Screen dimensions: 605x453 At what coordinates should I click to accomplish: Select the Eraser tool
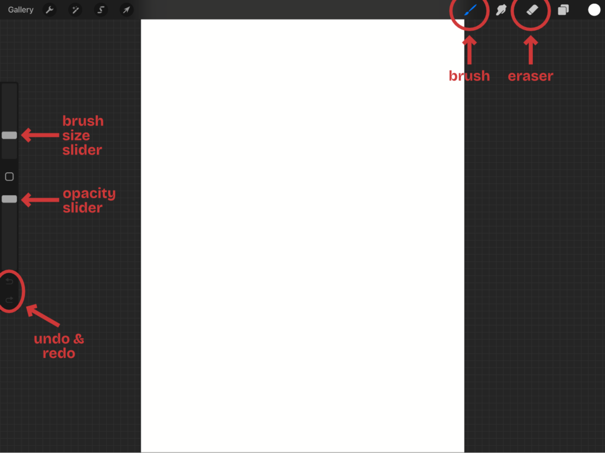[532, 9]
